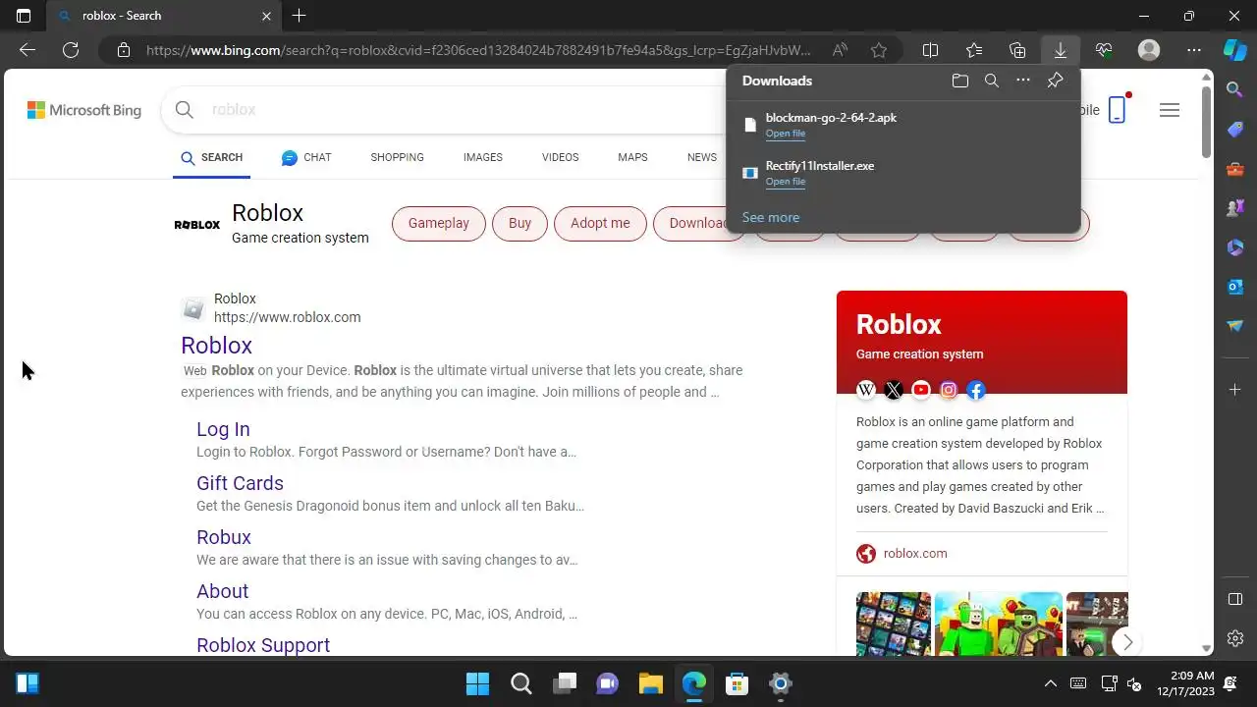The image size is (1257, 707).
Task: Click See more in Downloads panel
Action: coord(771,217)
